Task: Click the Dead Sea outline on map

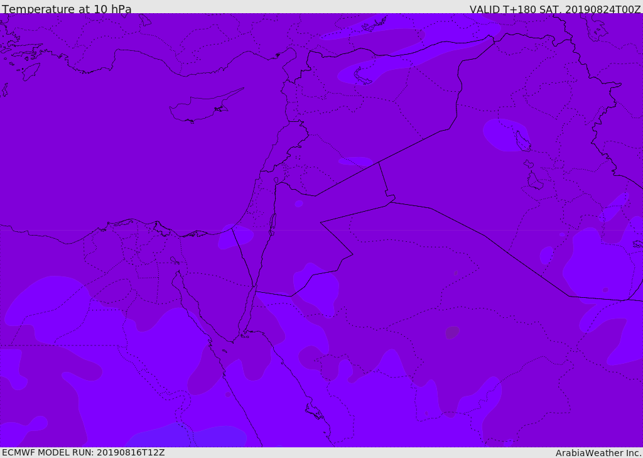Action: point(273,224)
